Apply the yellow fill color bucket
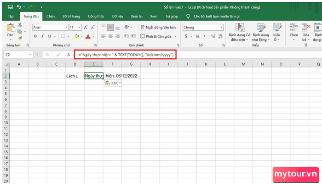The width and height of the screenshot is (322, 186). tap(77, 36)
